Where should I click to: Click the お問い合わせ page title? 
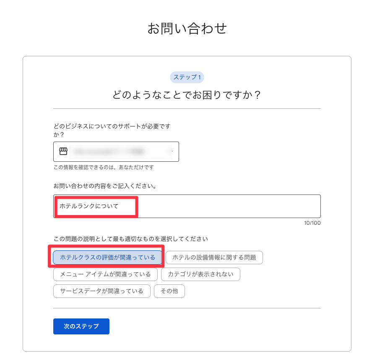click(187, 29)
